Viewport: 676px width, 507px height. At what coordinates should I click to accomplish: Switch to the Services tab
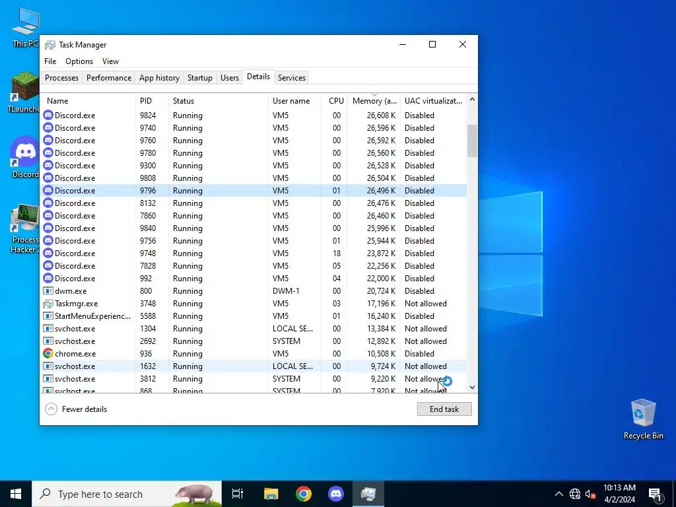pos(291,78)
